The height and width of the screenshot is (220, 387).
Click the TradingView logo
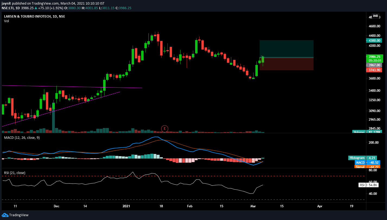click(15, 215)
